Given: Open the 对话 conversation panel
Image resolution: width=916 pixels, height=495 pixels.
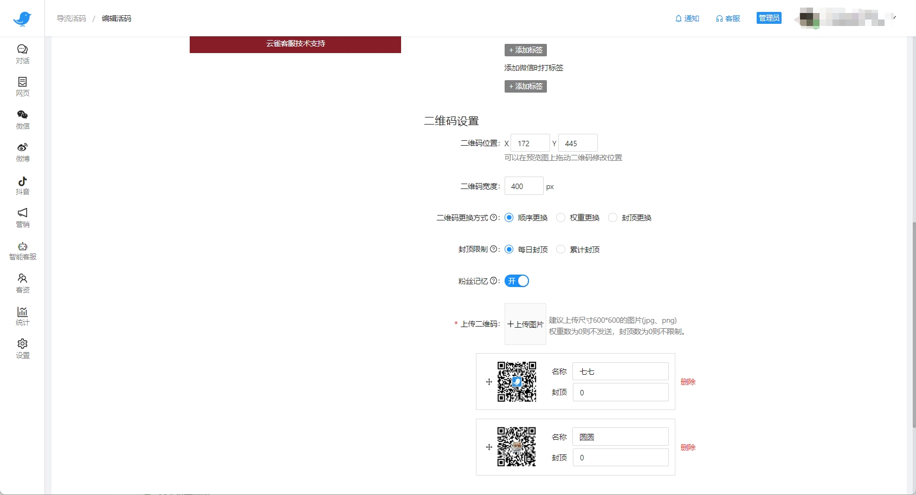Looking at the screenshot, I should 22,54.
